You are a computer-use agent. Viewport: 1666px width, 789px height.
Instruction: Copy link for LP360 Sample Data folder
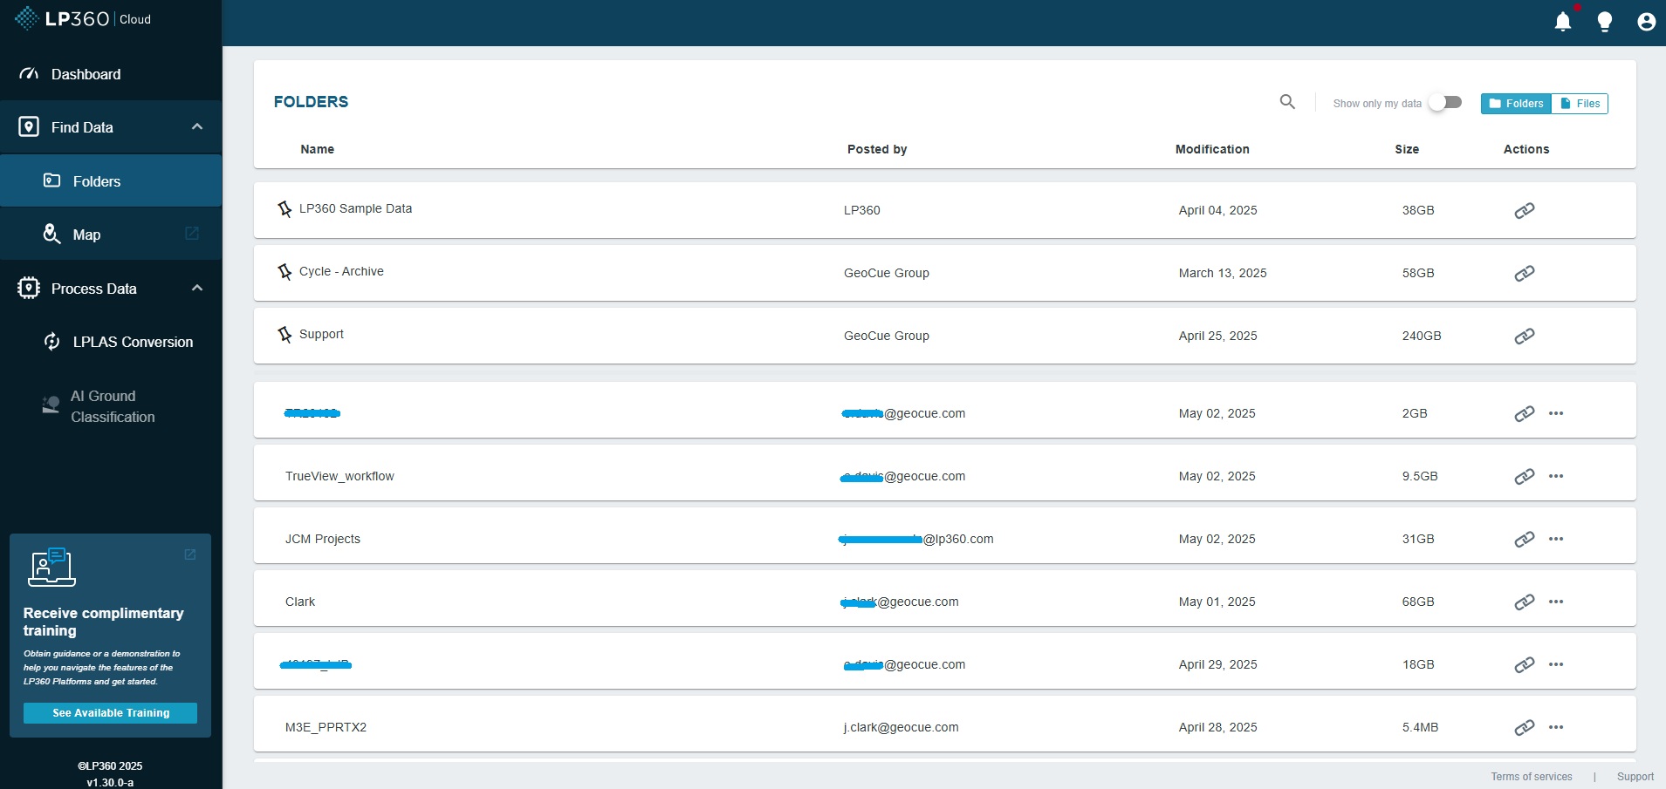[x=1525, y=210]
